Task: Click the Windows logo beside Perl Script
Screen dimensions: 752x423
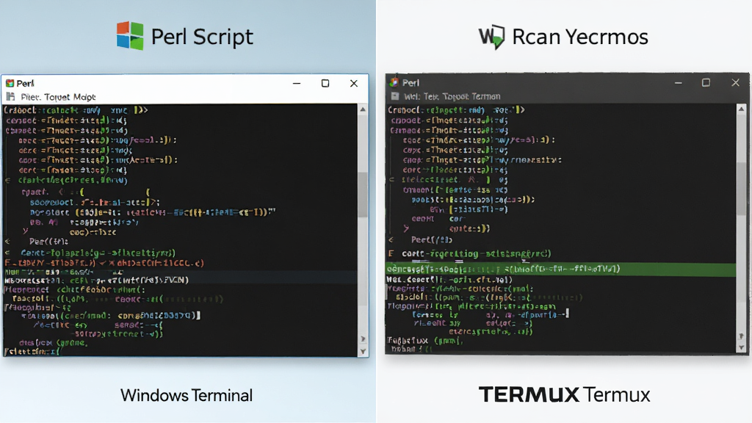Action: coord(130,35)
